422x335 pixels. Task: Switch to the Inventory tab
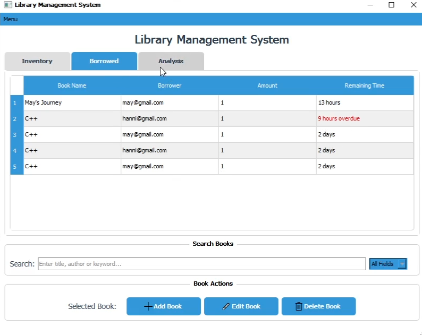click(x=37, y=61)
